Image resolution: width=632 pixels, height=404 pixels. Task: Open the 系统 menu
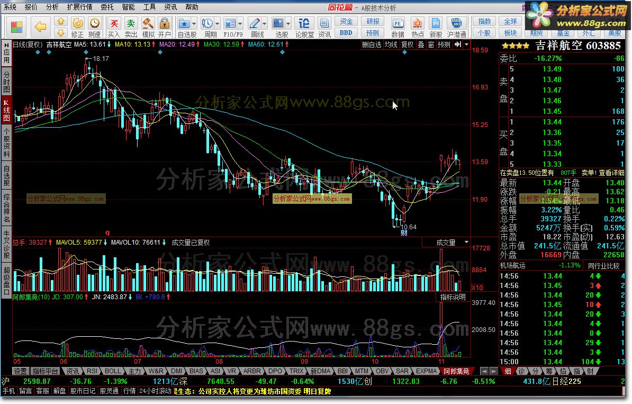click(x=11, y=7)
